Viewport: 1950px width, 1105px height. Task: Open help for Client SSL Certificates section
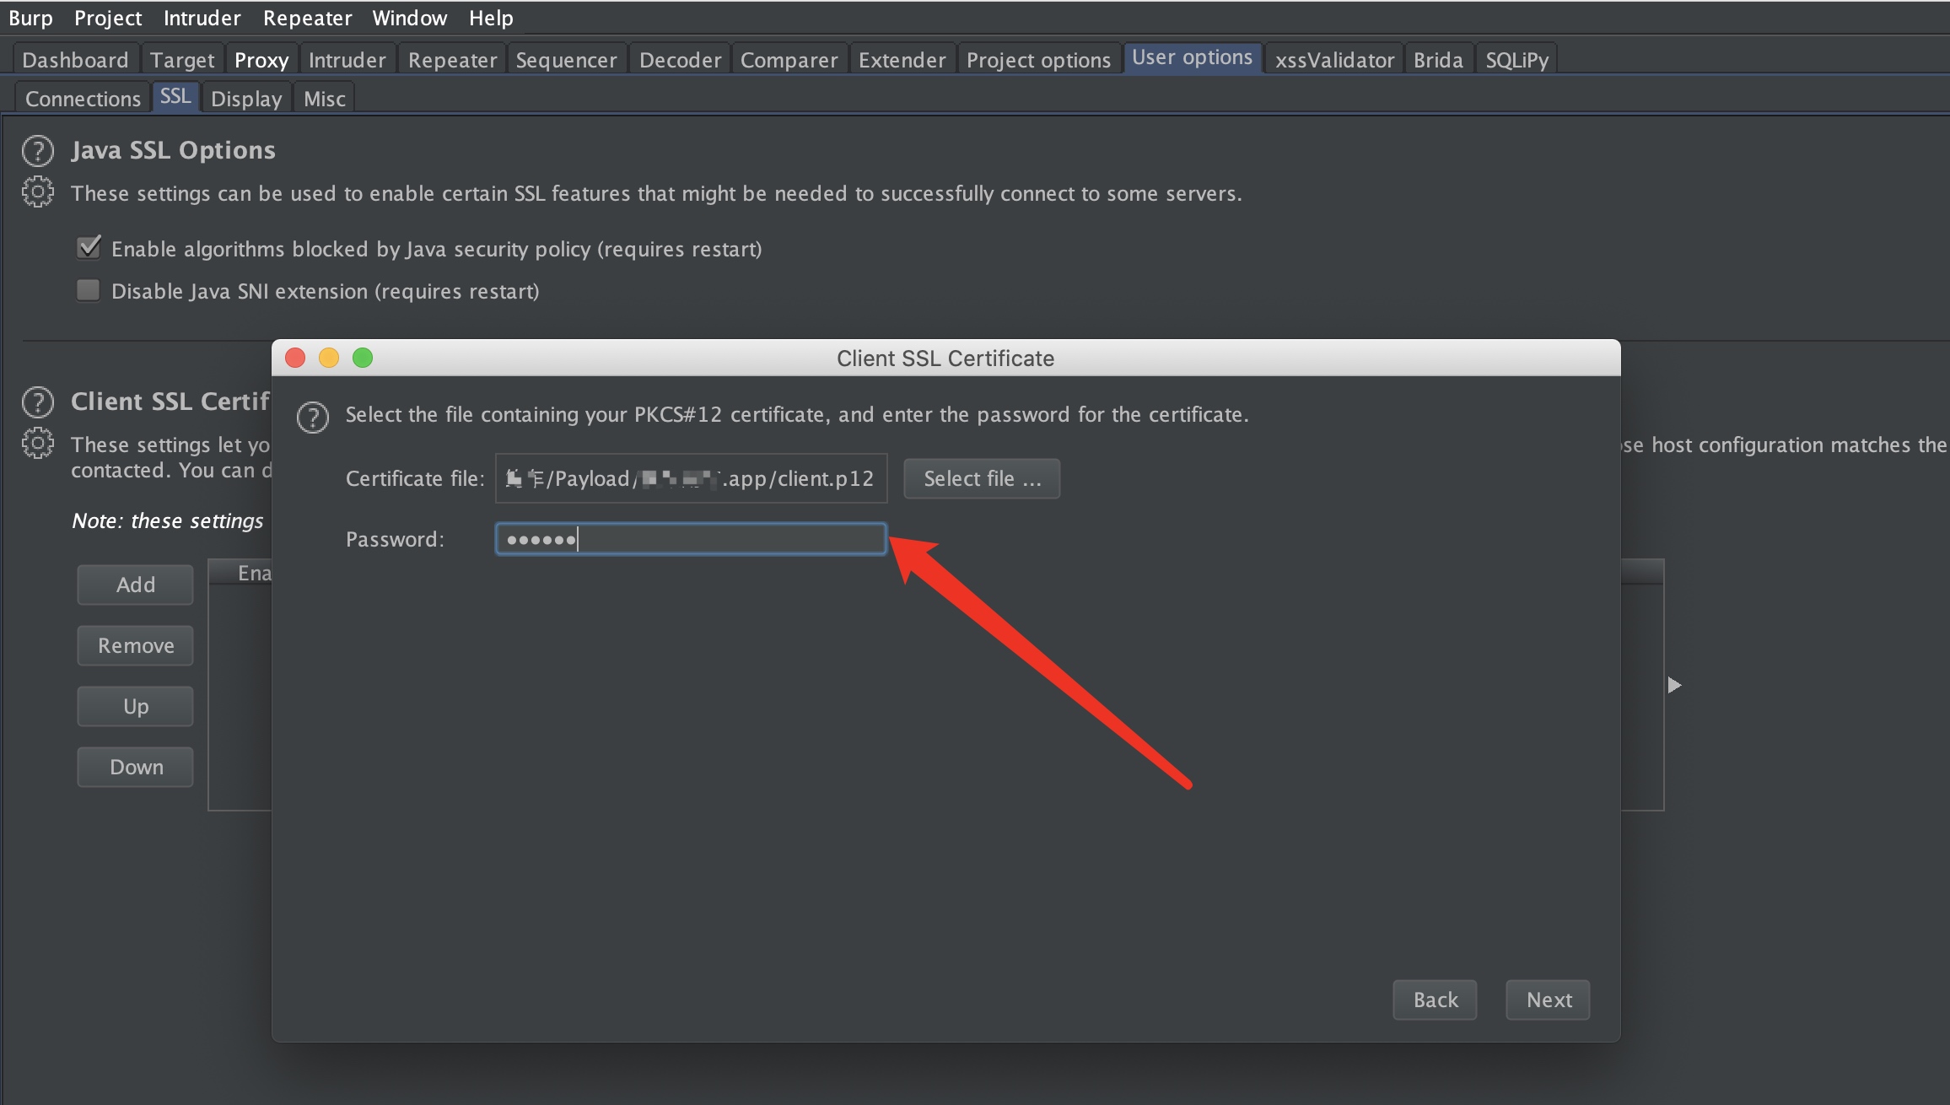point(38,402)
